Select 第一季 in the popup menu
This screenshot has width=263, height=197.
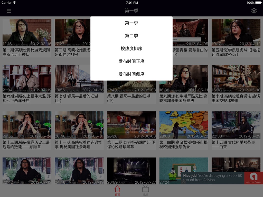click(x=131, y=23)
